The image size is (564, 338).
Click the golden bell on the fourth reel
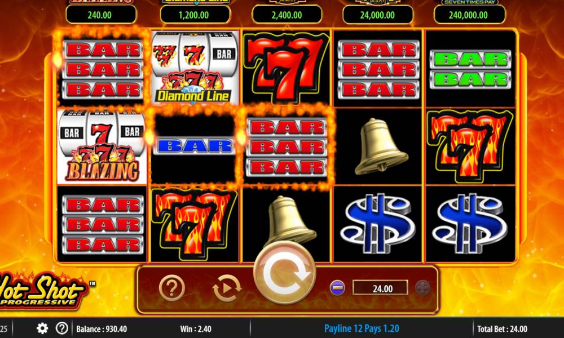click(x=380, y=146)
